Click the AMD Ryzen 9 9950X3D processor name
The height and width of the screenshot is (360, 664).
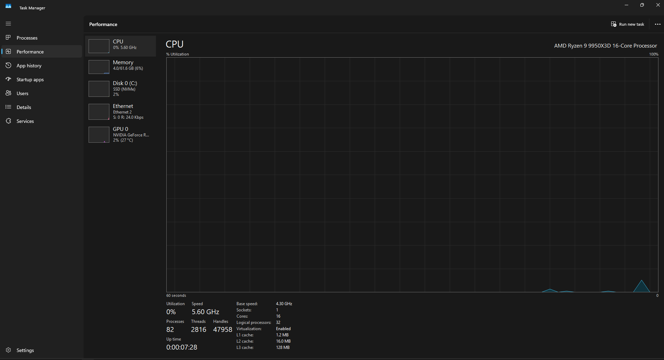pyautogui.click(x=605, y=45)
